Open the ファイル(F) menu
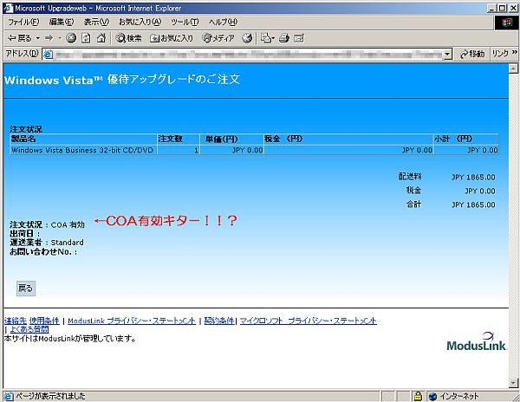This screenshot has width=520, height=402. coord(23,22)
